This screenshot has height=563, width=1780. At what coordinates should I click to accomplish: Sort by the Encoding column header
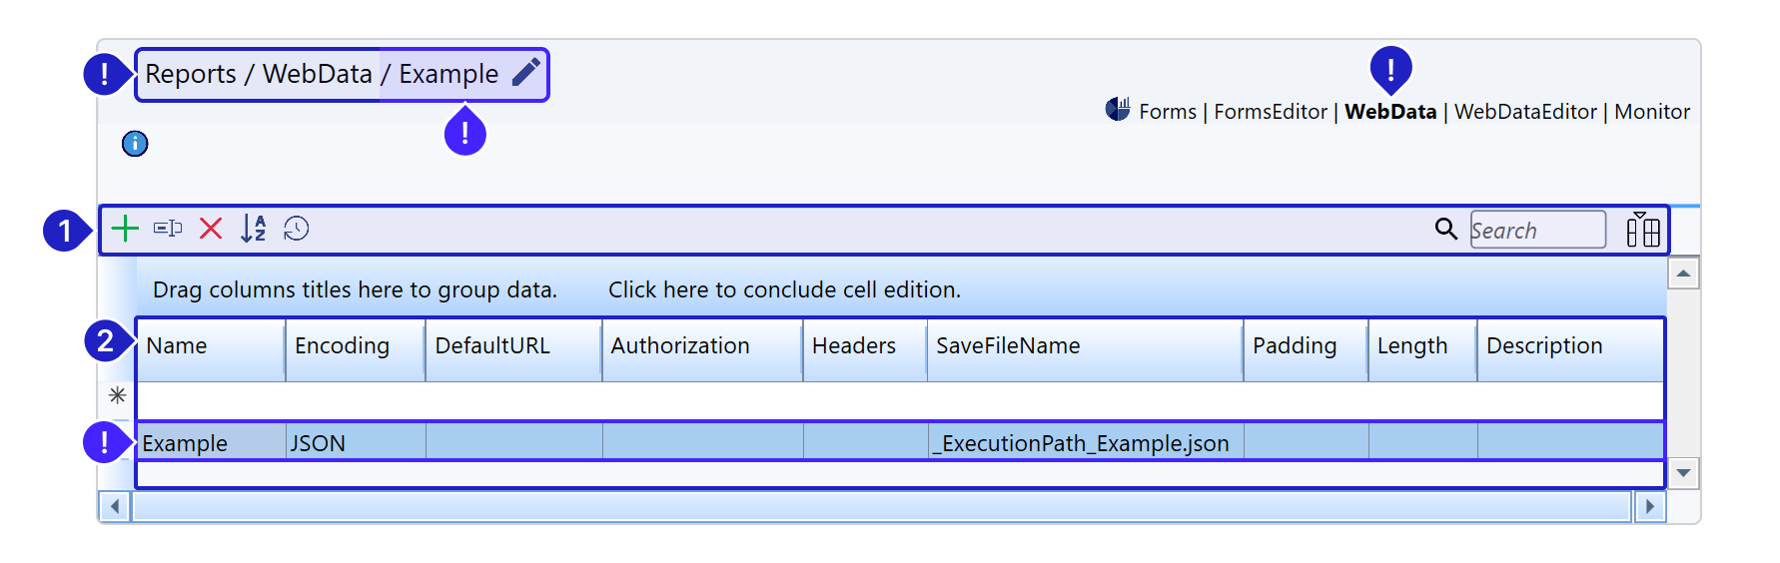(343, 346)
